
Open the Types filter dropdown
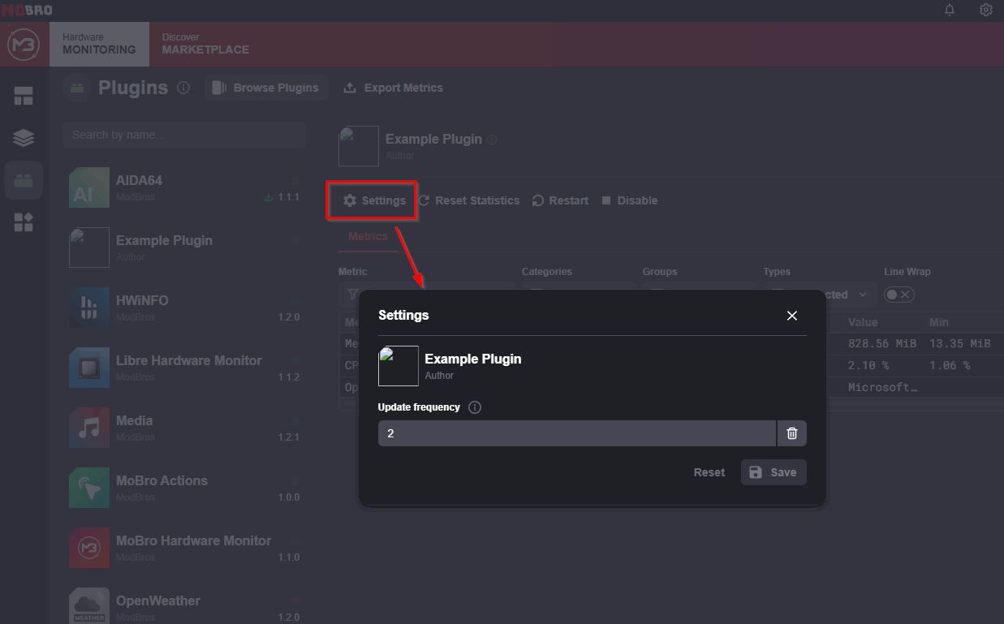(x=820, y=295)
